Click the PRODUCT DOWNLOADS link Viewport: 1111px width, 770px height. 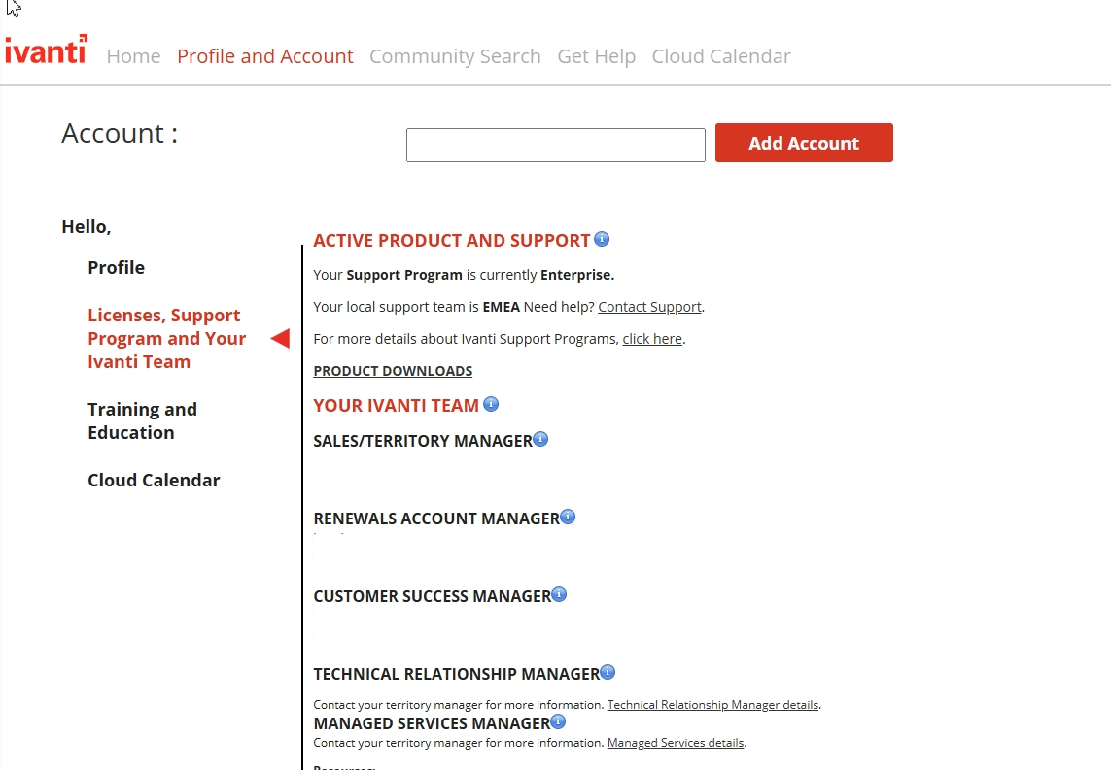(393, 370)
